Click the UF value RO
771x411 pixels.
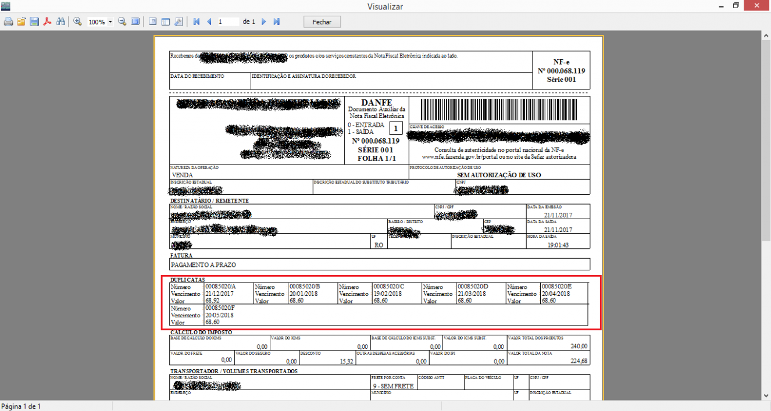coord(379,245)
